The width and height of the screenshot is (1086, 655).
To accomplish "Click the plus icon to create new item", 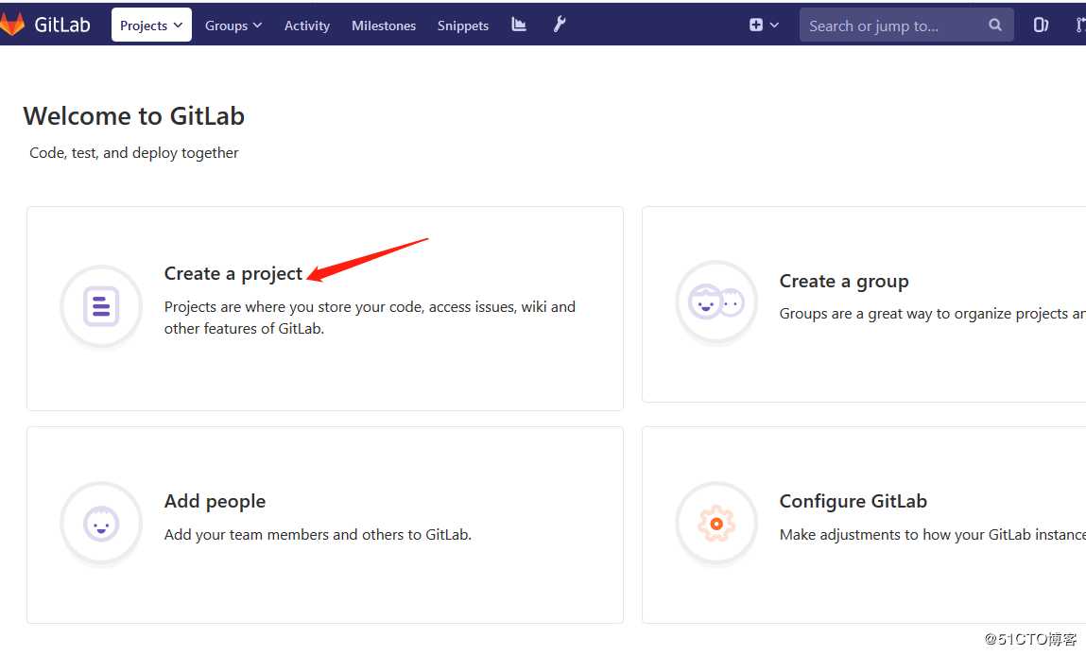I will pos(755,25).
